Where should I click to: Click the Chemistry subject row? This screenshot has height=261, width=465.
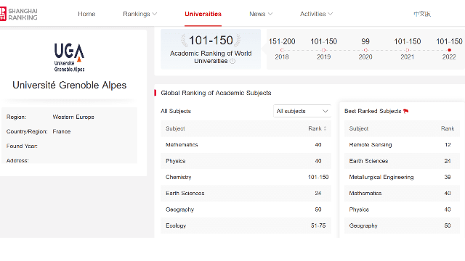[x=246, y=177]
